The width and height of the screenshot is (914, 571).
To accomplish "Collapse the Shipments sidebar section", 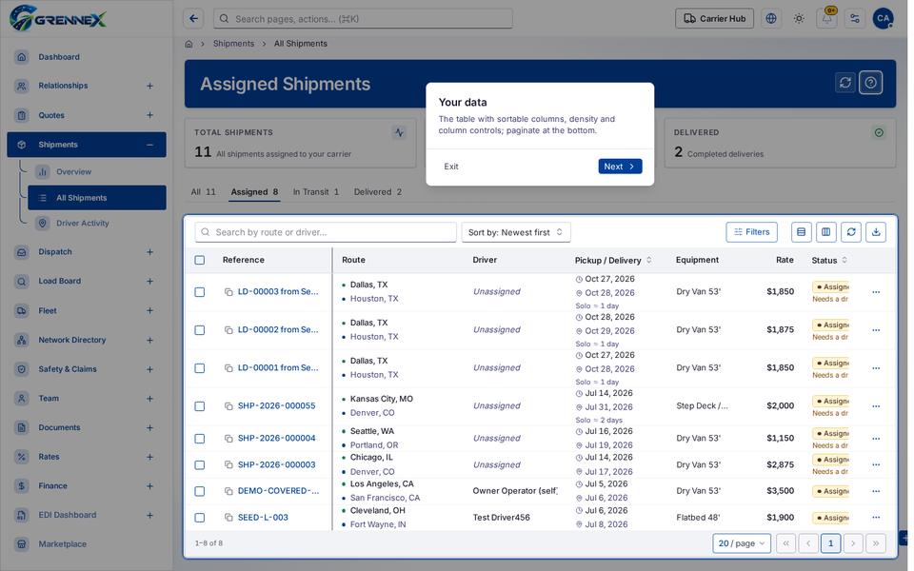I will [149, 145].
